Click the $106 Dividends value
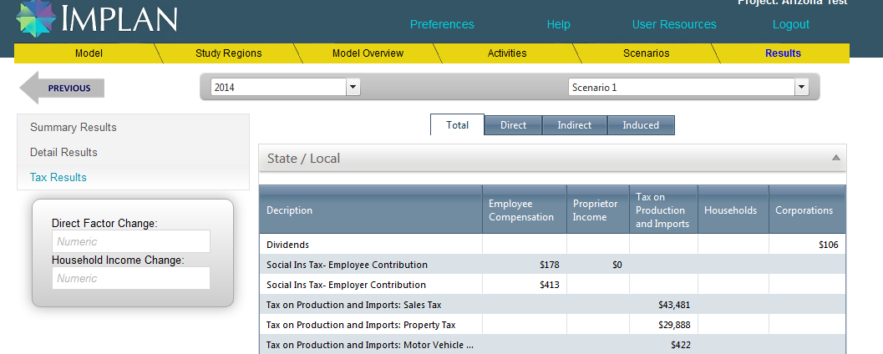The width and height of the screenshot is (883, 354). (x=829, y=245)
